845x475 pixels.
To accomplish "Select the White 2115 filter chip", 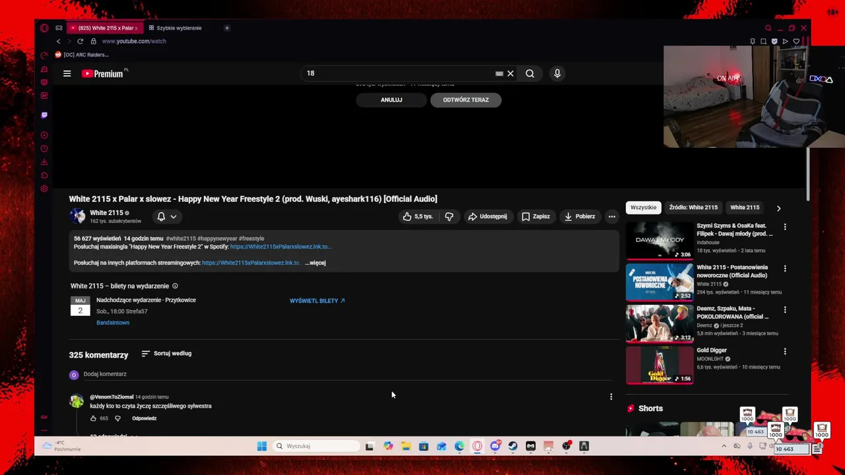I will tap(745, 207).
